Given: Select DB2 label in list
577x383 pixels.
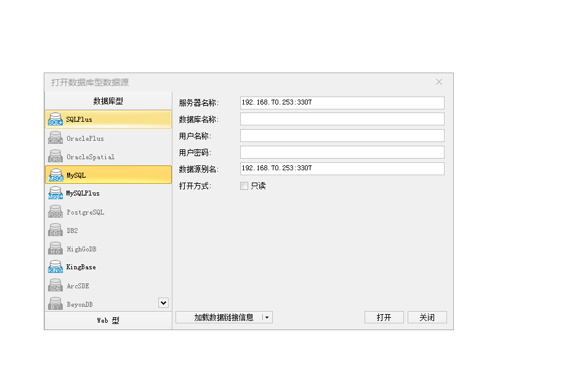Looking at the screenshot, I should 72,231.
